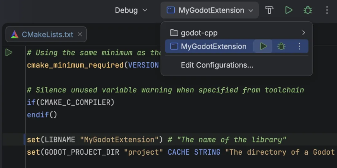Click the gutter run arrow beside line one
The width and height of the screenshot is (337, 168).
point(9,53)
